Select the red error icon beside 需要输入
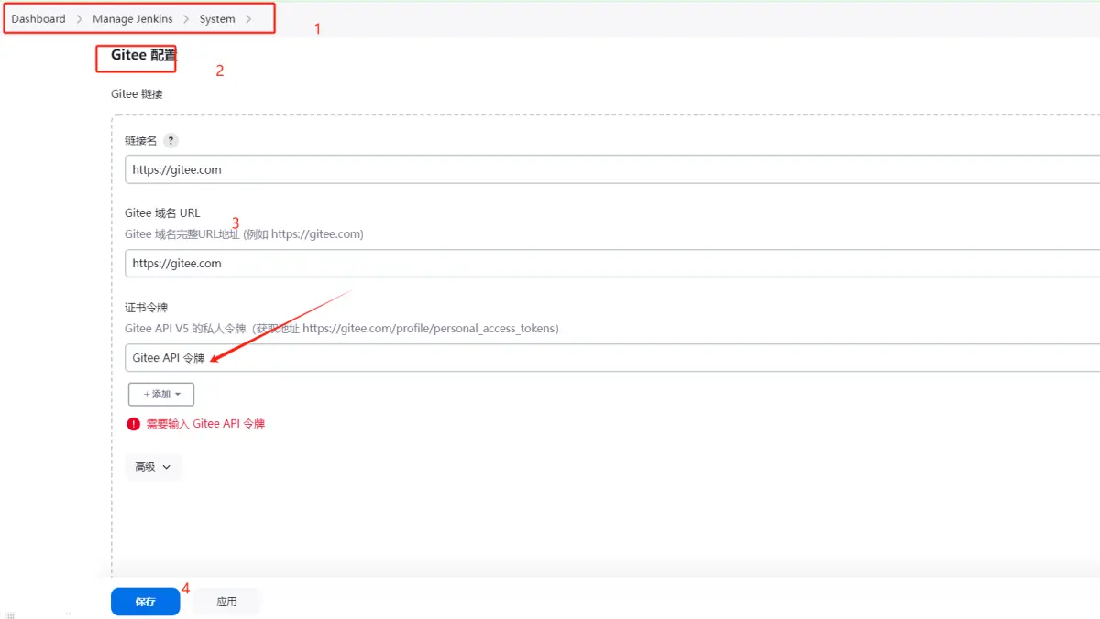Image resolution: width=1100 pixels, height=619 pixels. pyautogui.click(x=134, y=424)
